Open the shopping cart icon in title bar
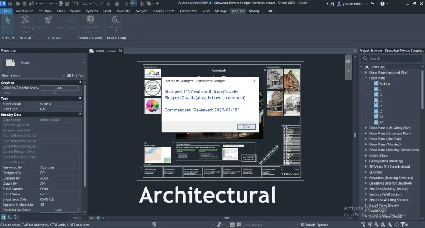The width and height of the screenshot is (425, 228). point(373,3)
